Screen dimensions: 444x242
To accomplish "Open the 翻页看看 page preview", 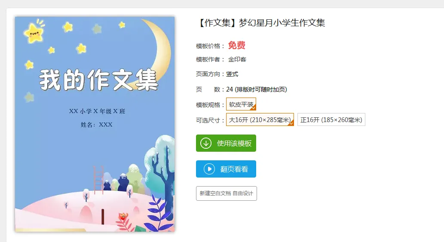I will [226, 169].
